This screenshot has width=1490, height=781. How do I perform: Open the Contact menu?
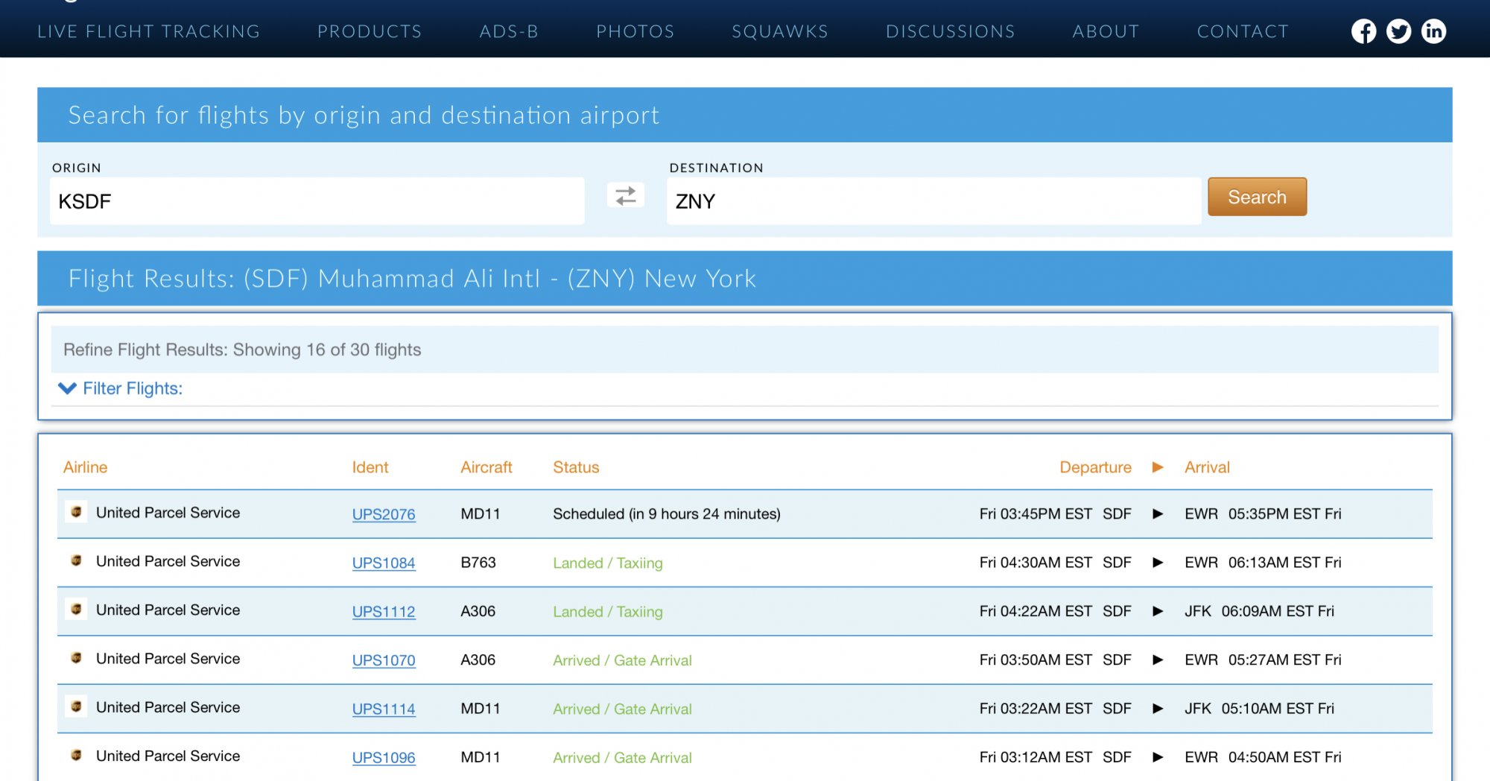point(1243,31)
